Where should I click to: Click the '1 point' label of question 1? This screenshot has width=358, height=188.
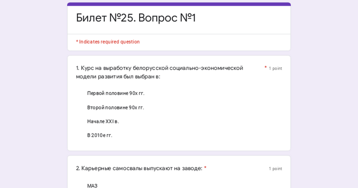pyautogui.click(x=275, y=68)
